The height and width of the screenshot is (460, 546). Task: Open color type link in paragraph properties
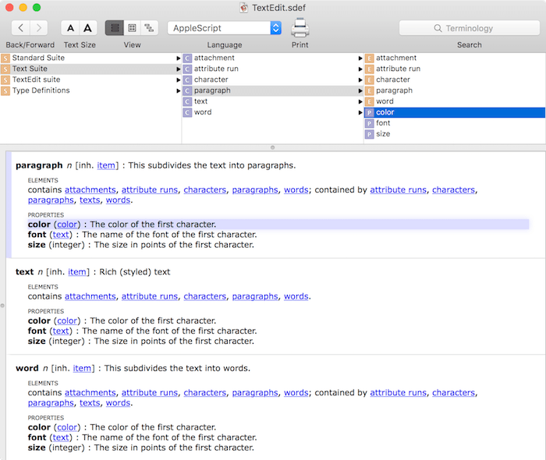pos(67,225)
